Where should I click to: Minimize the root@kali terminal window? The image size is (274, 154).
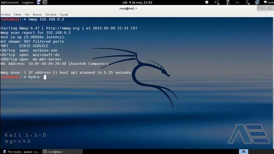[260, 8]
